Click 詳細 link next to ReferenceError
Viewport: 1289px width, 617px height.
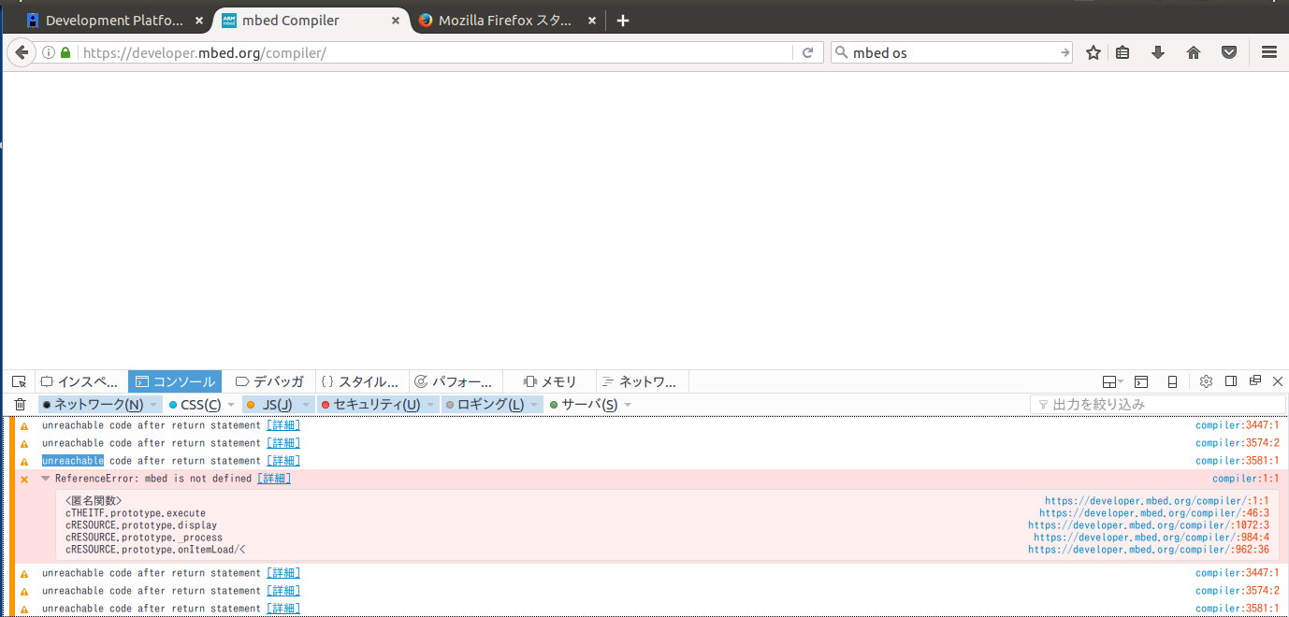(x=274, y=479)
